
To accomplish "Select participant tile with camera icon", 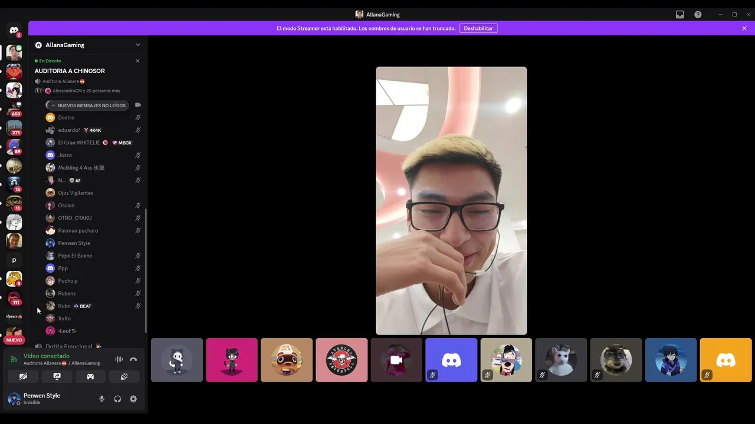I will pos(396,360).
